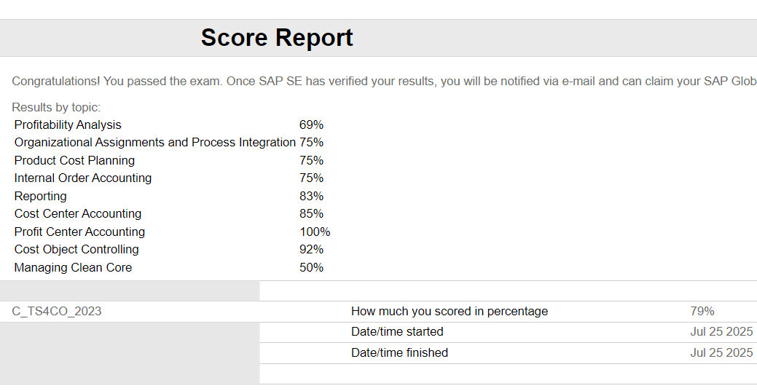757x391 pixels.
Task: Click the 100% Profit Center score
Action: 315,232
